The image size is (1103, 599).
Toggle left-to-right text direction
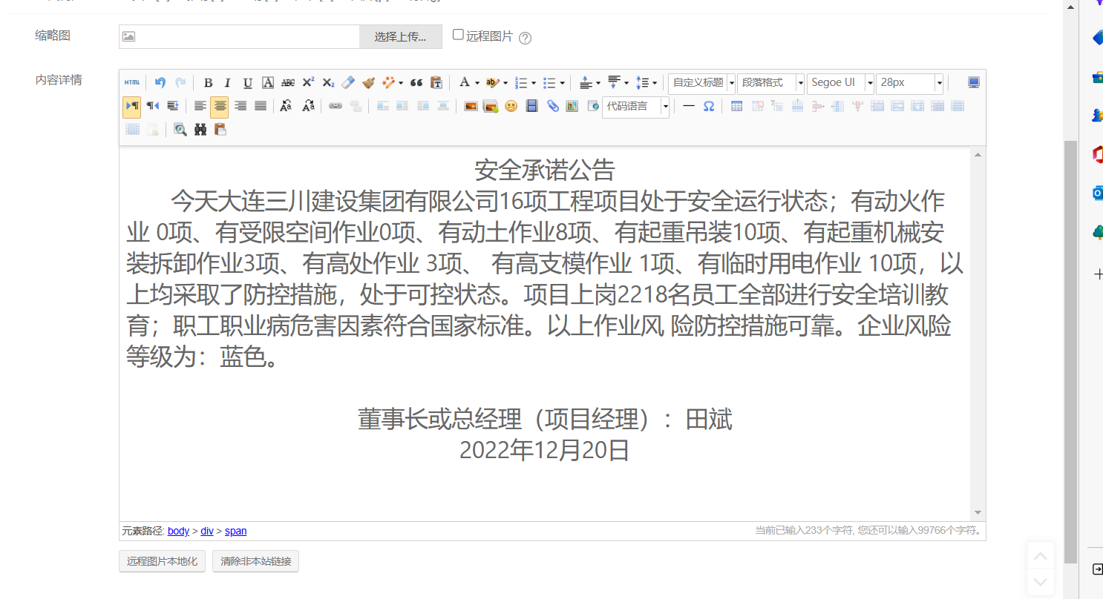[132, 106]
